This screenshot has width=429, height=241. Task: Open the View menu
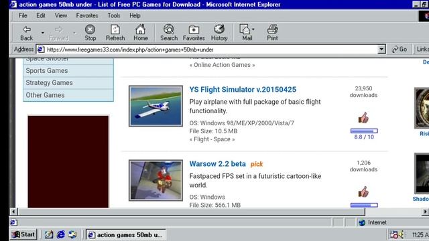pyautogui.click(x=61, y=15)
